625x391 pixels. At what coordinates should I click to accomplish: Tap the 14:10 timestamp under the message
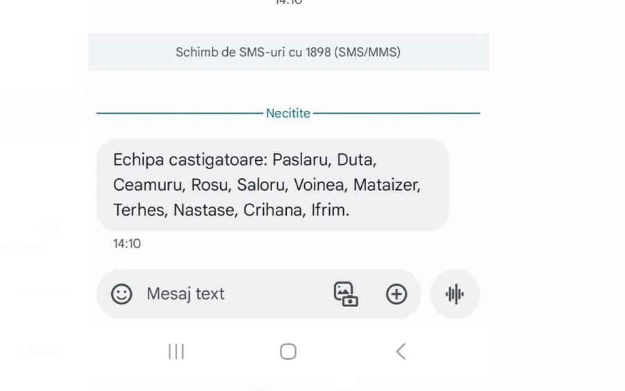(127, 243)
